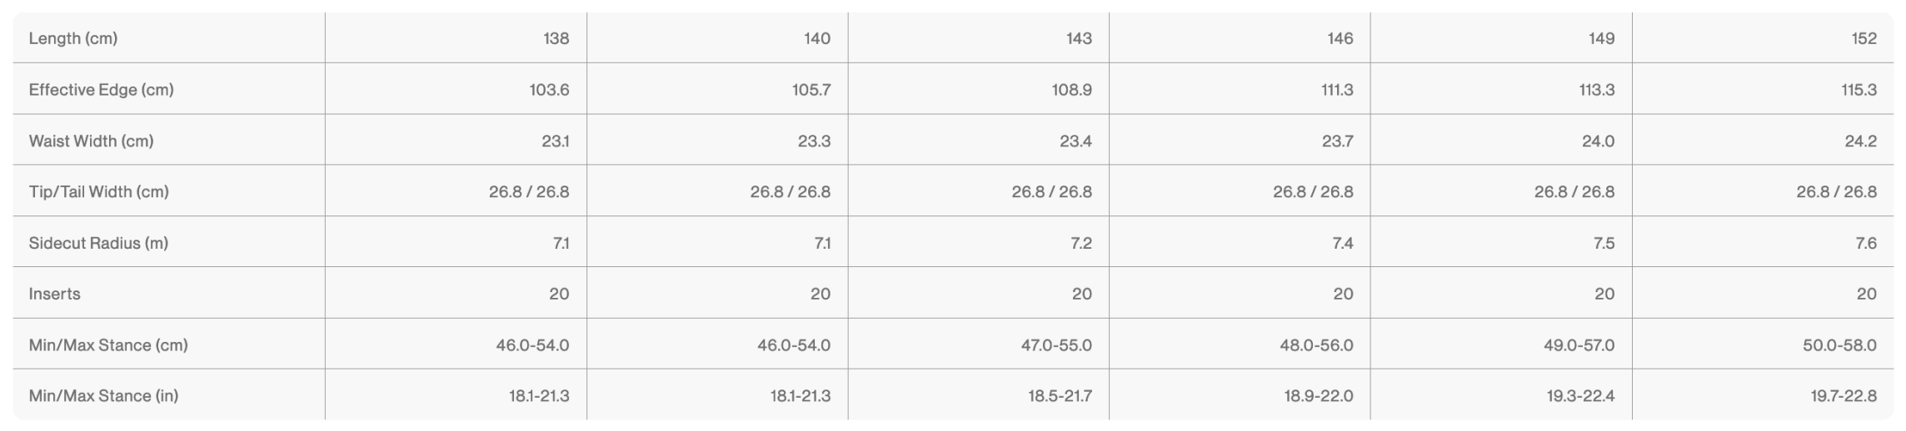Click the 50.0-58.0 stance range value
This screenshot has width=1906, height=431.
click(1839, 344)
